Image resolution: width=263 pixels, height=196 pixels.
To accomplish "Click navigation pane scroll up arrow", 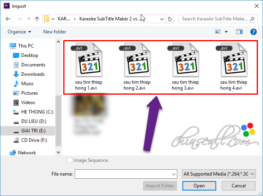I will (x=58, y=42).
